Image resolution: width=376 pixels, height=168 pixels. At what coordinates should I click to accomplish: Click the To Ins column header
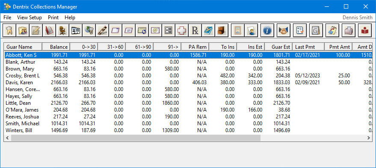[x=223, y=47]
